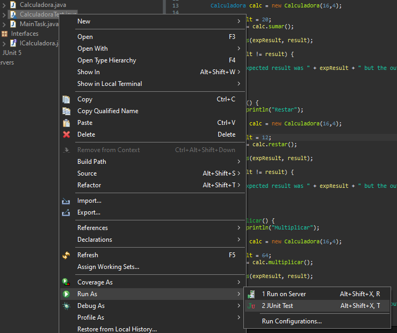Click the Copy Qualified Name icon

pyautogui.click(x=66, y=111)
